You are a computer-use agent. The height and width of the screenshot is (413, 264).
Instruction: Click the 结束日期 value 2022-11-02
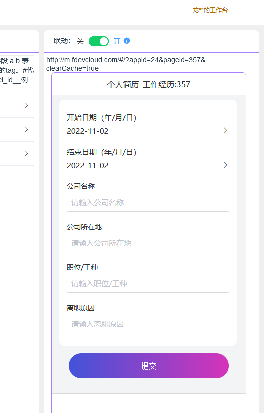click(x=88, y=165)
